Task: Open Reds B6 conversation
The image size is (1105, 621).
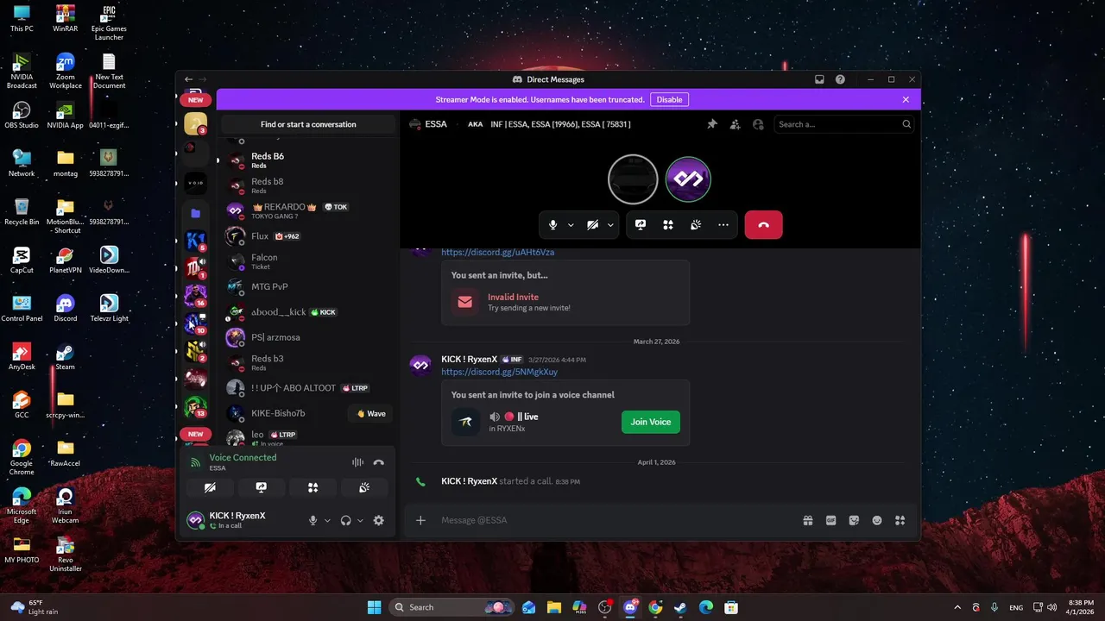Action: point(308,160)
